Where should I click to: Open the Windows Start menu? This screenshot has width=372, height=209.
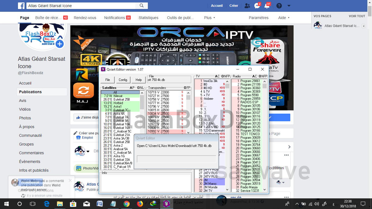pos(6,204)
